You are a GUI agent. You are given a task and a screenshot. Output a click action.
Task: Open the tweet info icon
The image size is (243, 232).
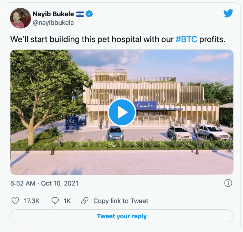tap(228, 183)
